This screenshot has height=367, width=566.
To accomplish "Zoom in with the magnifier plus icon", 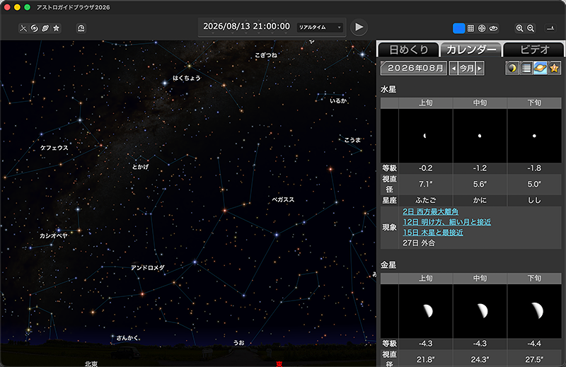I will (520, 28).
